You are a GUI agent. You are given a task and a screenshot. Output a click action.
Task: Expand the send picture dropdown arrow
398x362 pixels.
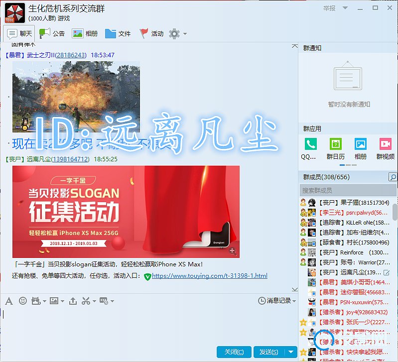pos(62,301)
